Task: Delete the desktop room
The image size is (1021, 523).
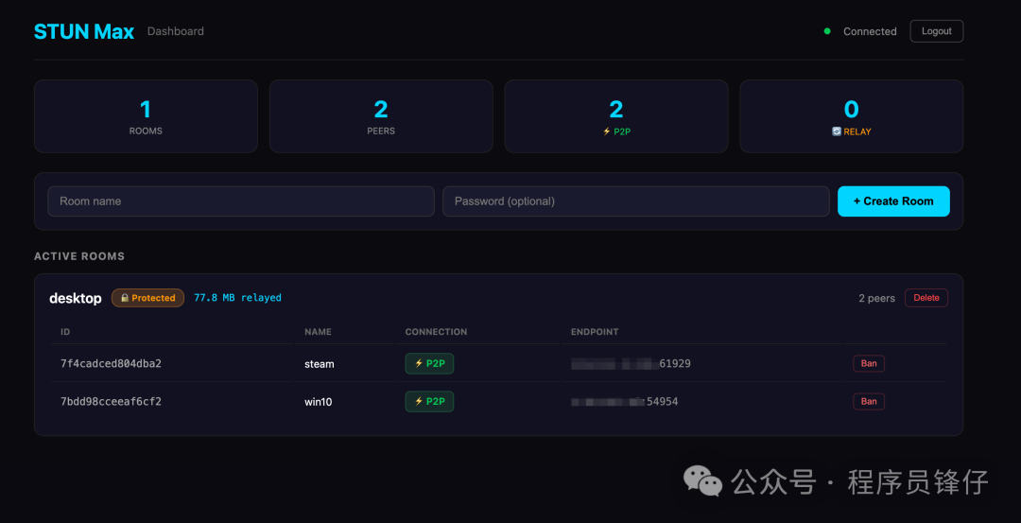Action: pos(926,298)
